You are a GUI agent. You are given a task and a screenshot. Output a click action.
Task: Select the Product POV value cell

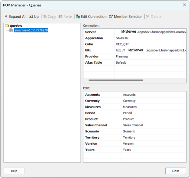tap(154, 119)
